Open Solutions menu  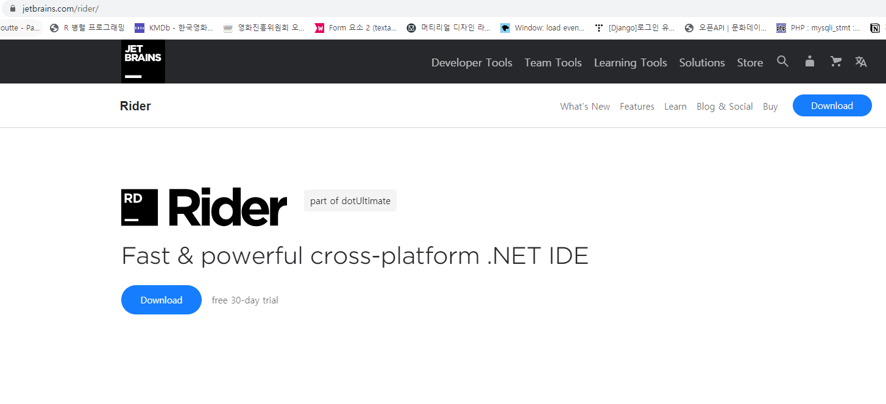pyautogui.click(x=702, y=62)
